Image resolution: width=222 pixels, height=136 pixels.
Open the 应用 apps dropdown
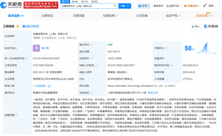tap(144, 6)
